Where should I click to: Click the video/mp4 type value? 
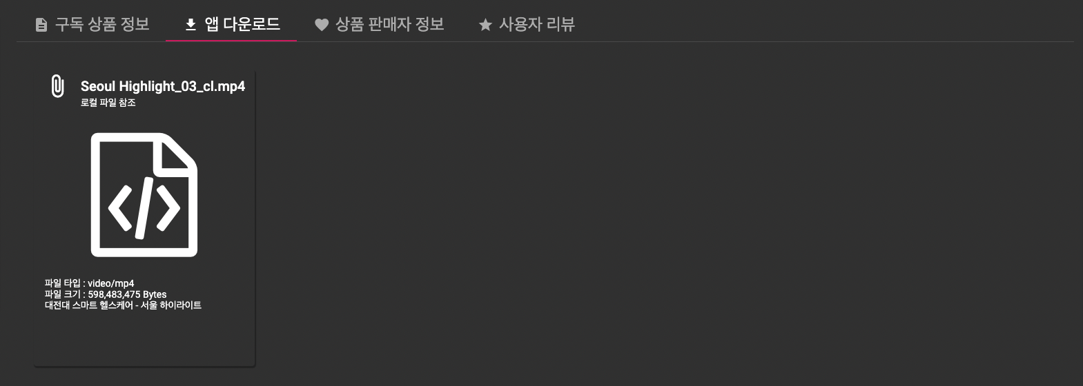pos(111,283)
